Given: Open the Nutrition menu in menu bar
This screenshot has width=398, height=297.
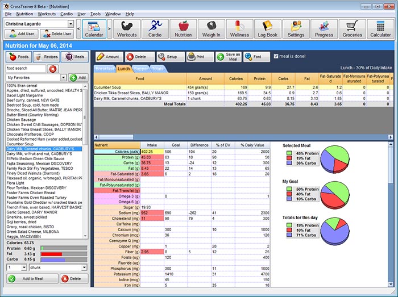Looking at the screenshot, I should 24,14.
